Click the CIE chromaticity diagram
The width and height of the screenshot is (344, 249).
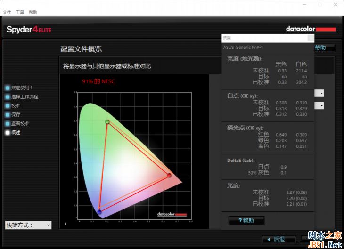[x=134, y=156]
